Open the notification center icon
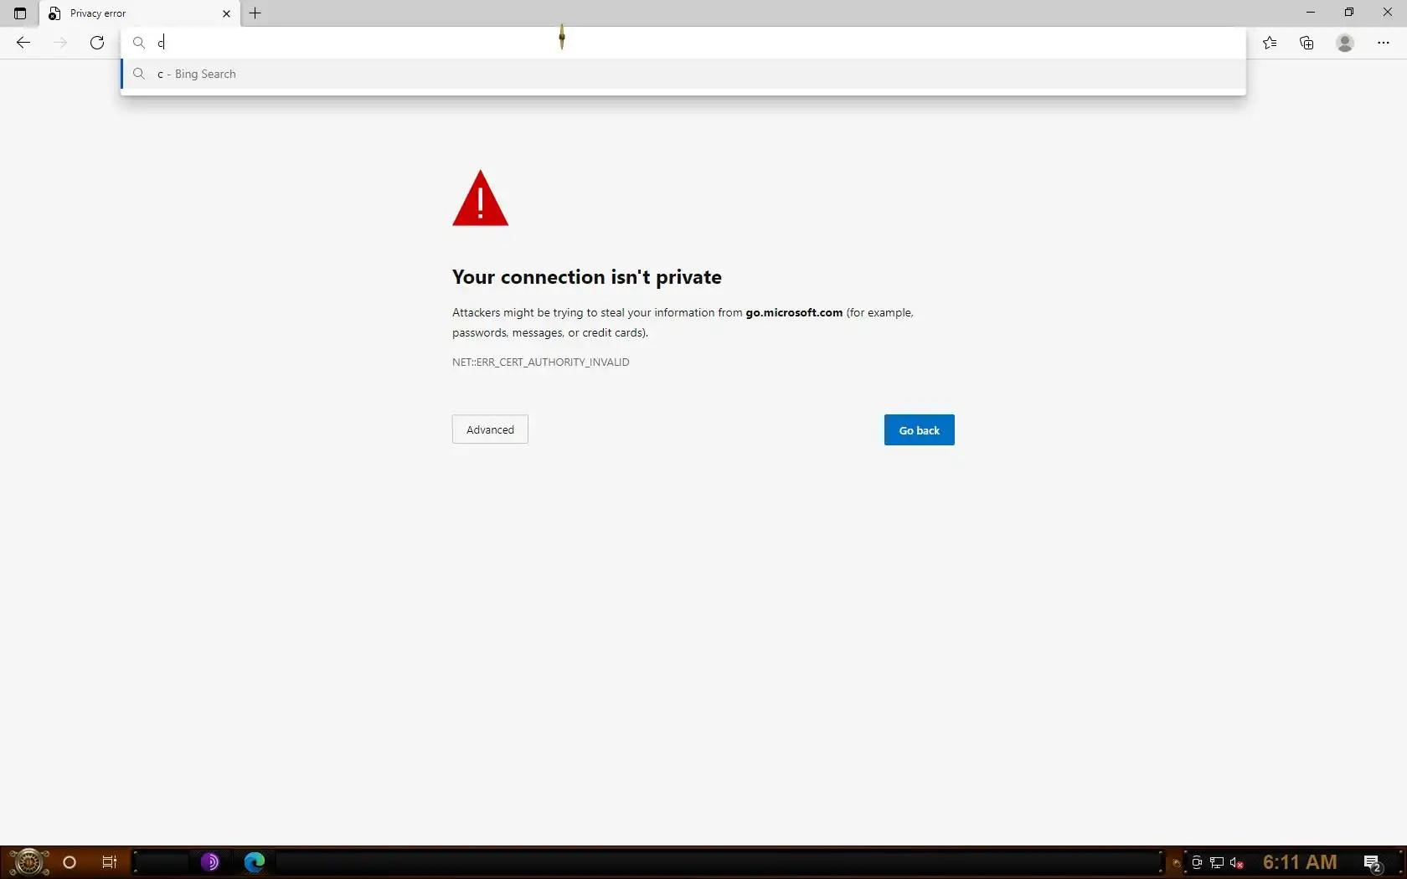The width and height of the screenshot is (1407, 879). (1373, 863)
